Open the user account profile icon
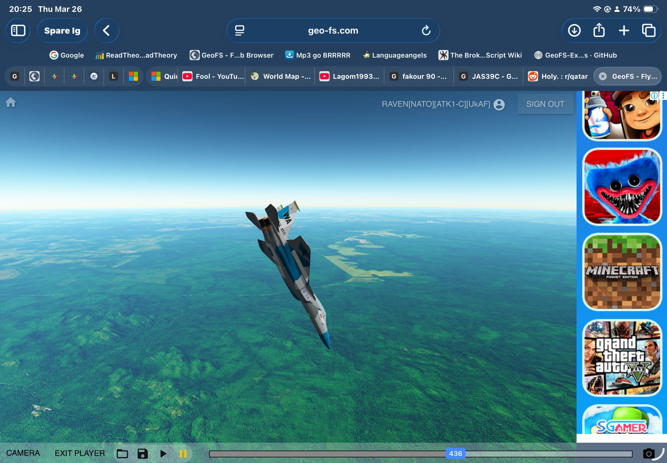667x463 pixels. tap(499, 104)
